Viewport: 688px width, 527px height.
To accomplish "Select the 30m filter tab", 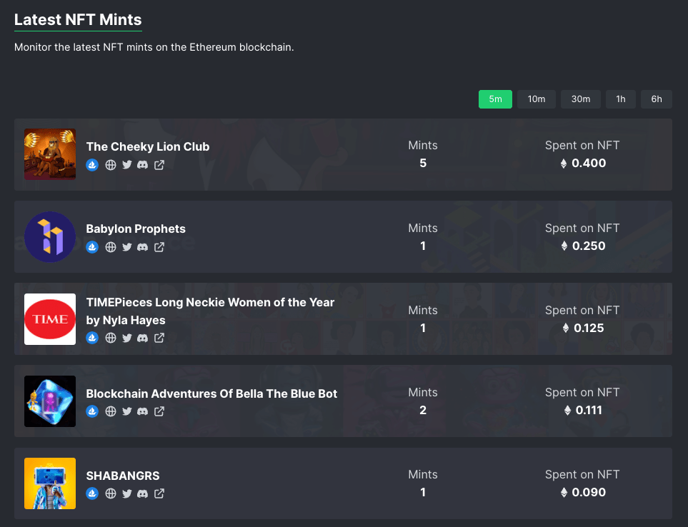I will pyautogui.click(x=580, y=99).
